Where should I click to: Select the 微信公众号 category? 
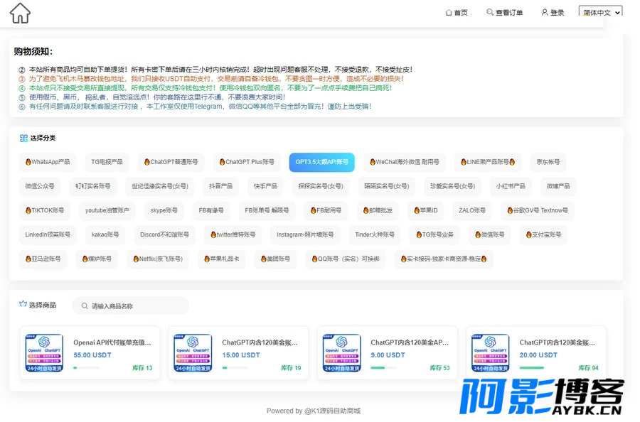pos(40,186)
